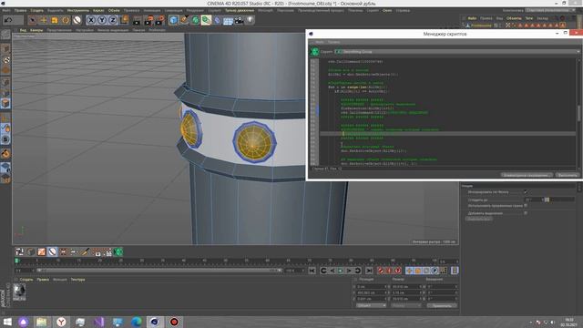The image size is (583, 328).
Task: Open the Tools menu in the main menu bar
Action: [x=78, y=10]
